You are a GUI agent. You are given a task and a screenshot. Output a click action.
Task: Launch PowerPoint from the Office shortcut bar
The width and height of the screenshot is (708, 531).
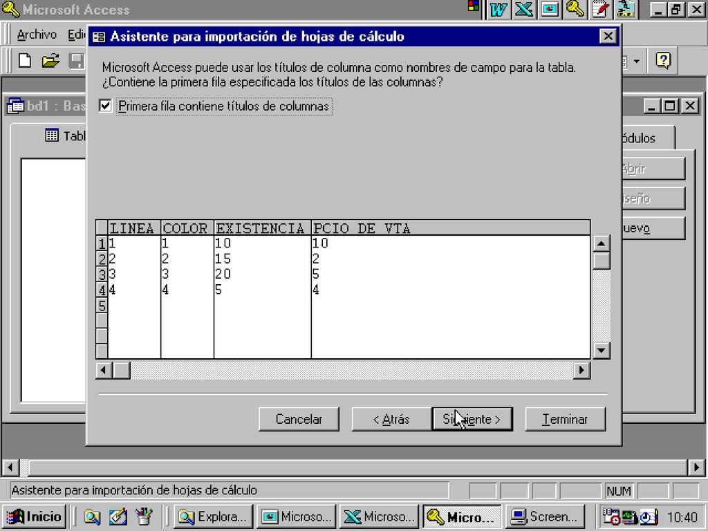tap(550, 10)
